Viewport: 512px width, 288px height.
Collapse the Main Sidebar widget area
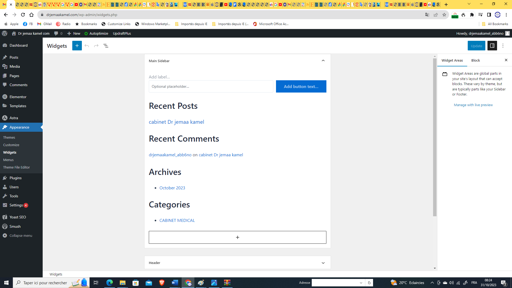pos(323,61)
